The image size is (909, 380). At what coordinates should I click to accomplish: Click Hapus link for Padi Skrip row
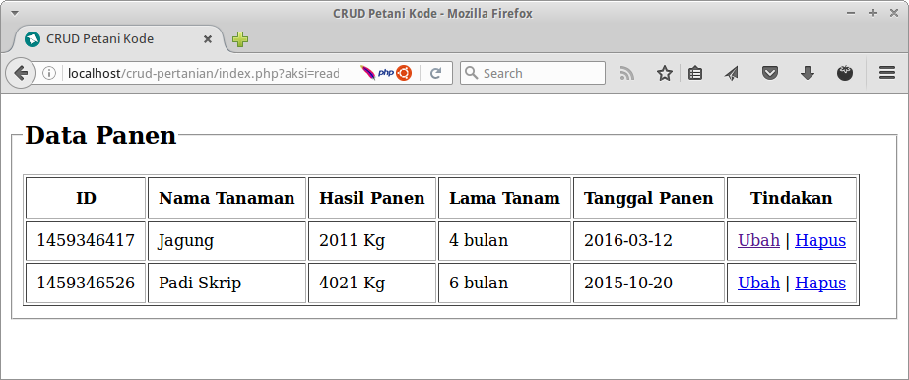[x=820, y=283]
